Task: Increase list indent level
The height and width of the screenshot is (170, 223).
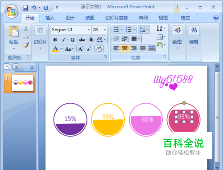Action: [x=124, y=39]
